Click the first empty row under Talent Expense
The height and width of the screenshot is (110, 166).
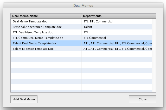(81, 54)
